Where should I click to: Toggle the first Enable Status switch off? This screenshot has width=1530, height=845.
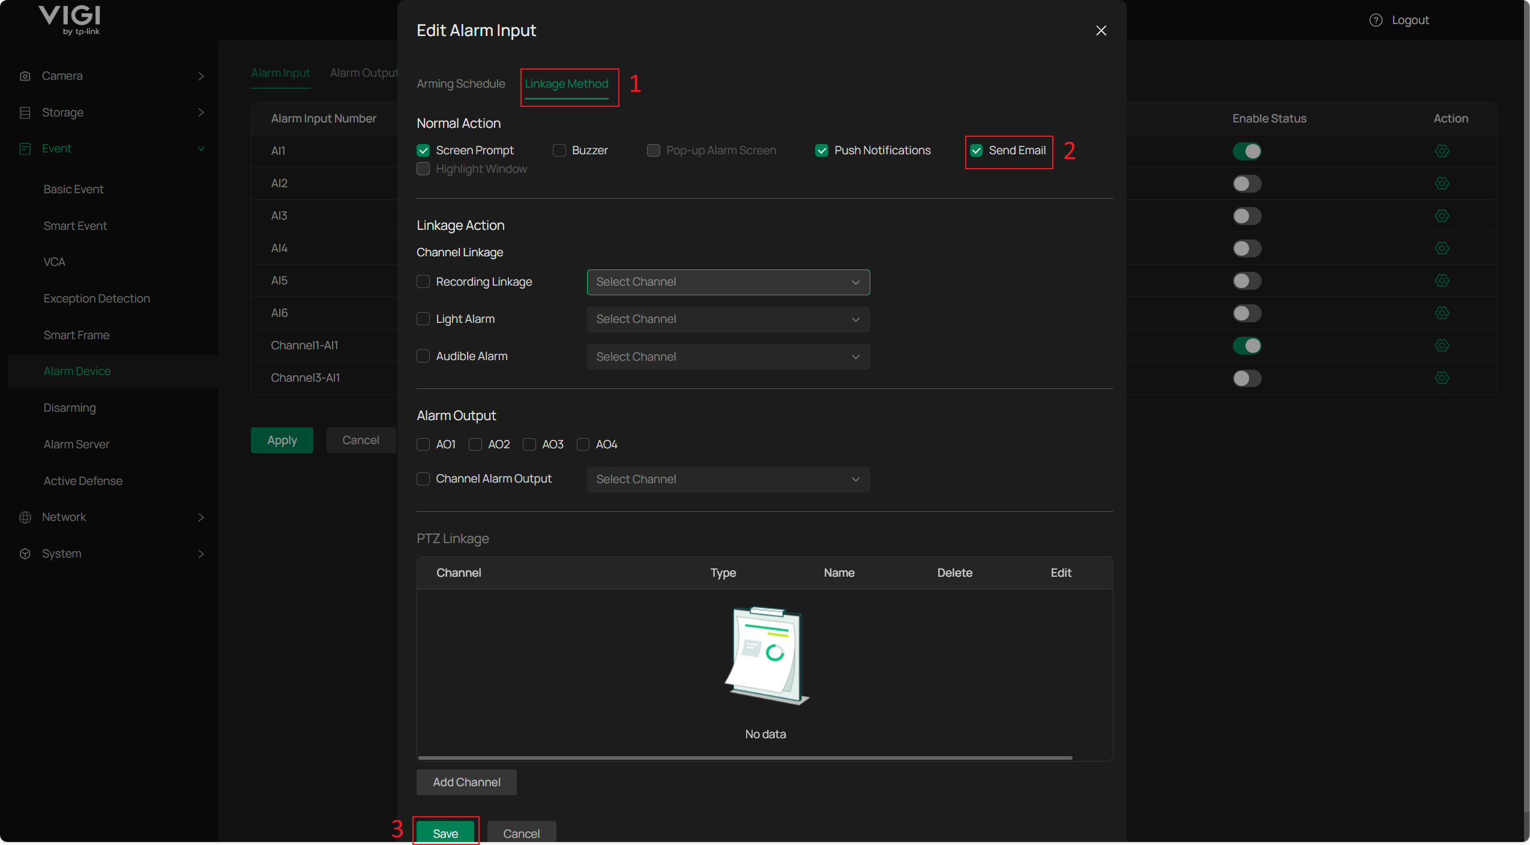point(1247,151)
